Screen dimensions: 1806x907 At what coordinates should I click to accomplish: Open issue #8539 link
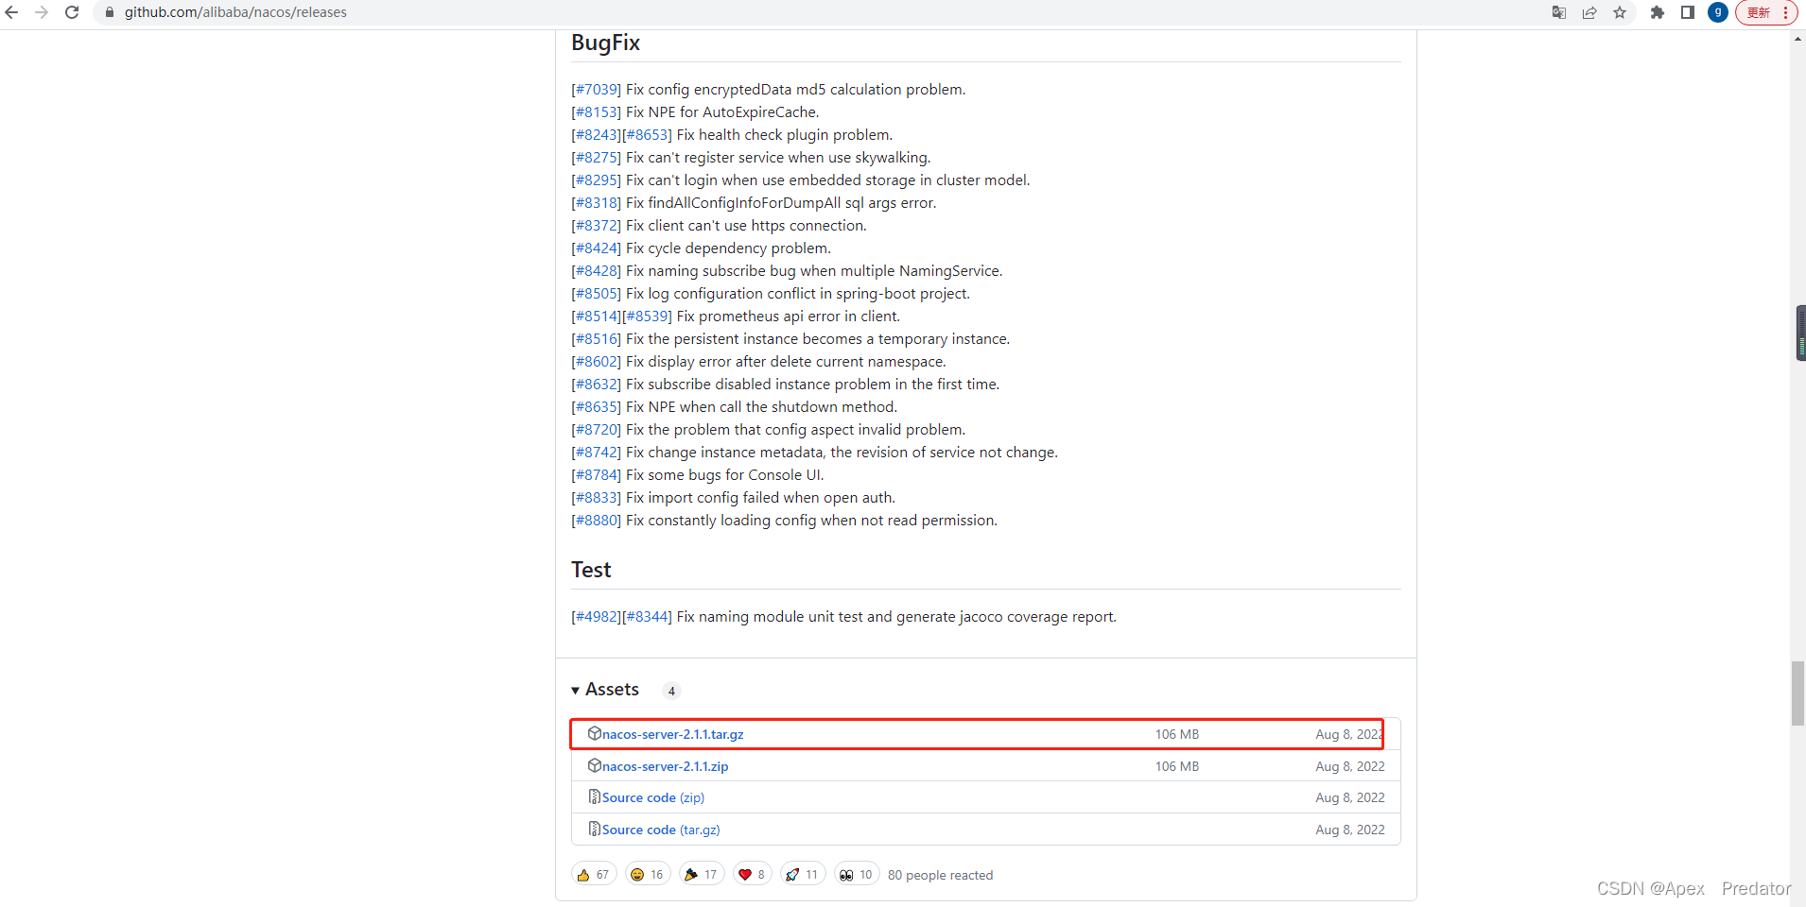[x=647, y=317]
